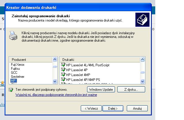Choose HP LaserJet 4L/4ML PostScript printer
The image size is (184, 120).
[x=88, y=65]
